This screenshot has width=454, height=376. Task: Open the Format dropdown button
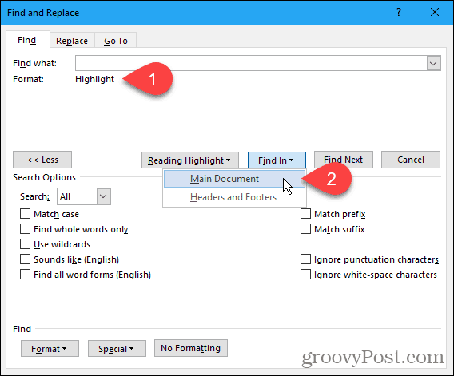pyautogui.click(x=50, y=349)
